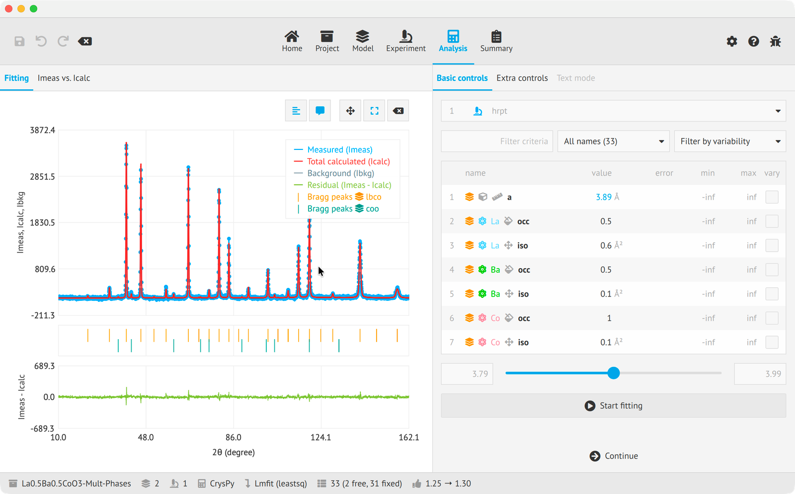Open application settings gear
Screen dimensions: 795x494
point(732,41)
